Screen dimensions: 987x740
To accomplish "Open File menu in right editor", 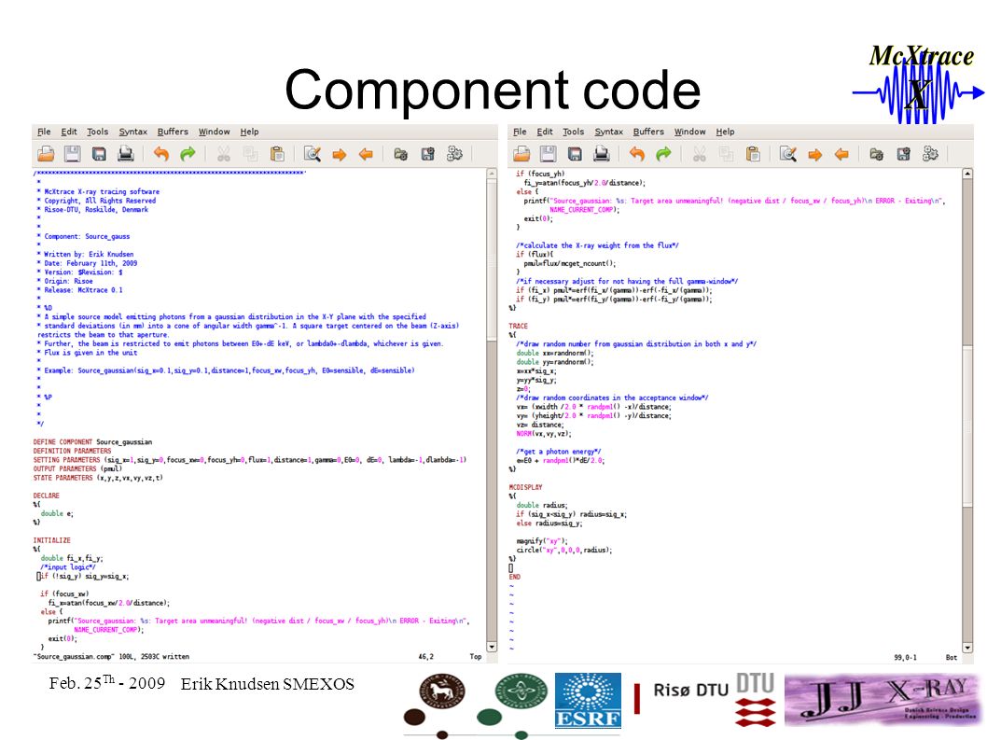I will click(x=520, y=132).
